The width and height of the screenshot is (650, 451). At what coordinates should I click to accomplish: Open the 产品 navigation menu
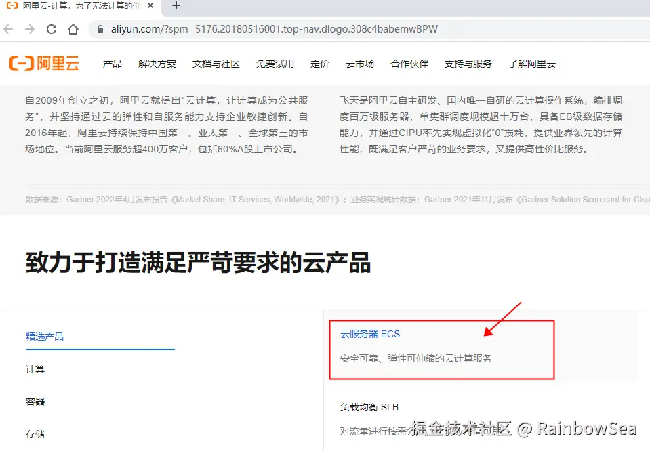[113, 64]
